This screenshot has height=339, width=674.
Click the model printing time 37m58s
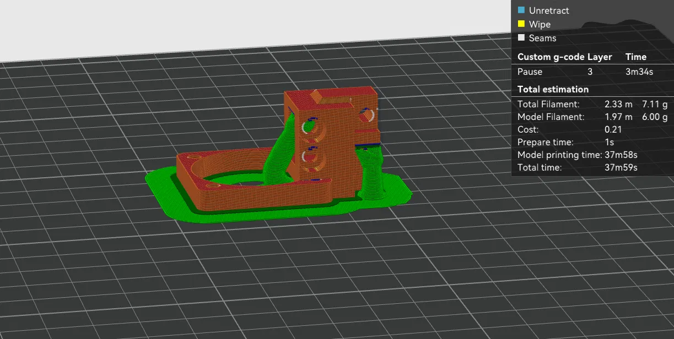621,155
